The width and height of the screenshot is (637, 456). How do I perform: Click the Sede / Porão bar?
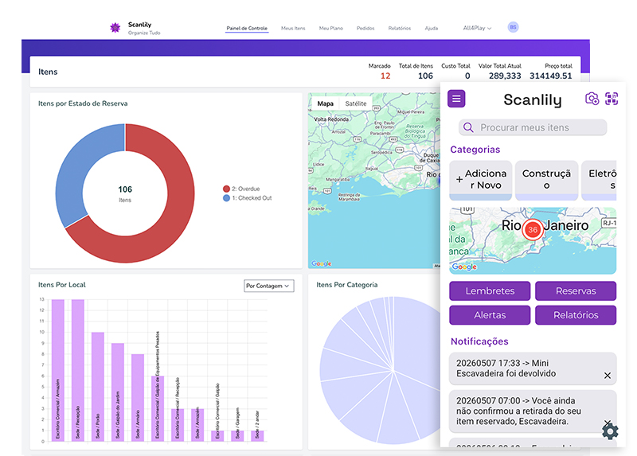[97, 387]
